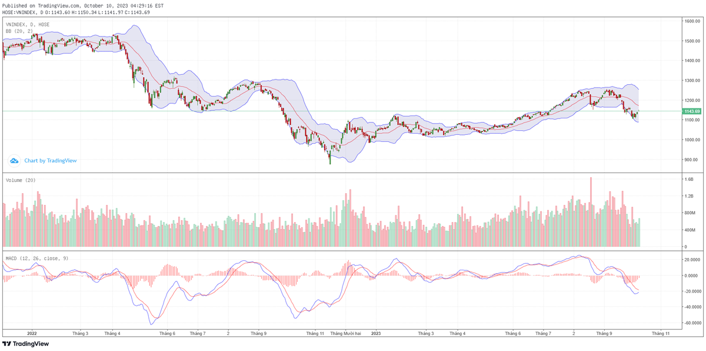Click the green 1143.69 current price tag
This screenshot has height=351, width=706.
[x=691, y=111]
